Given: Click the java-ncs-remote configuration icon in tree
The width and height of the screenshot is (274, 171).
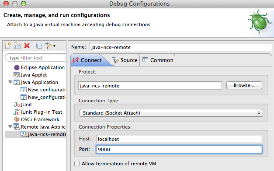Looking at the screenshot, I should click(x=24, y=134).
